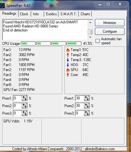Viewport: 131px width, 152px height.
Task: Select the S.M.A.R.T. tab
Action: [68, 14]
